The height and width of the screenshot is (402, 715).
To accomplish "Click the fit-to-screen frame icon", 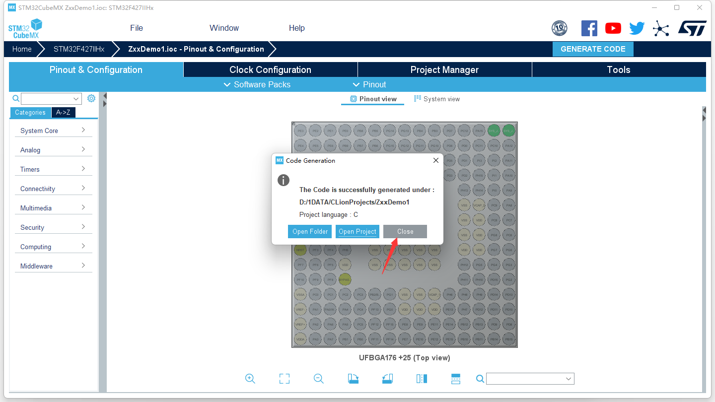I will 285,379.
